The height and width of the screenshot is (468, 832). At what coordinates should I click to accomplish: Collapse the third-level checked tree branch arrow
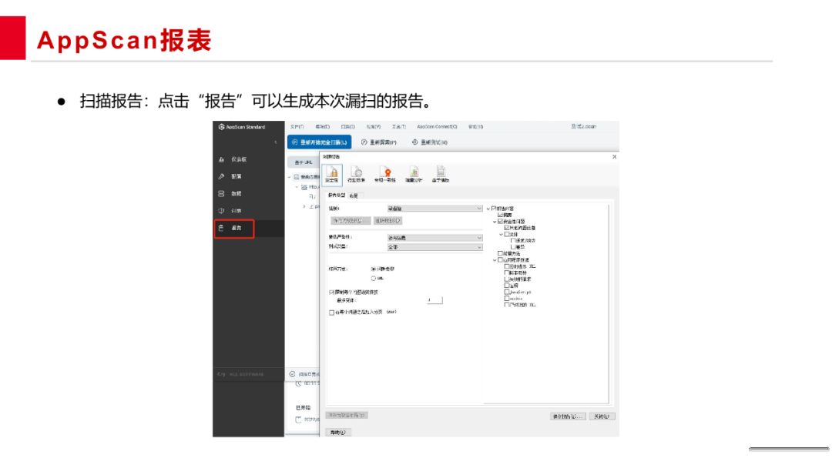coord(501,234)
